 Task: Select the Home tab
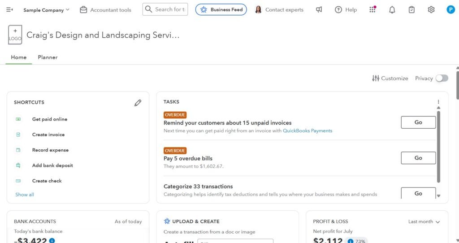(19, 57)
